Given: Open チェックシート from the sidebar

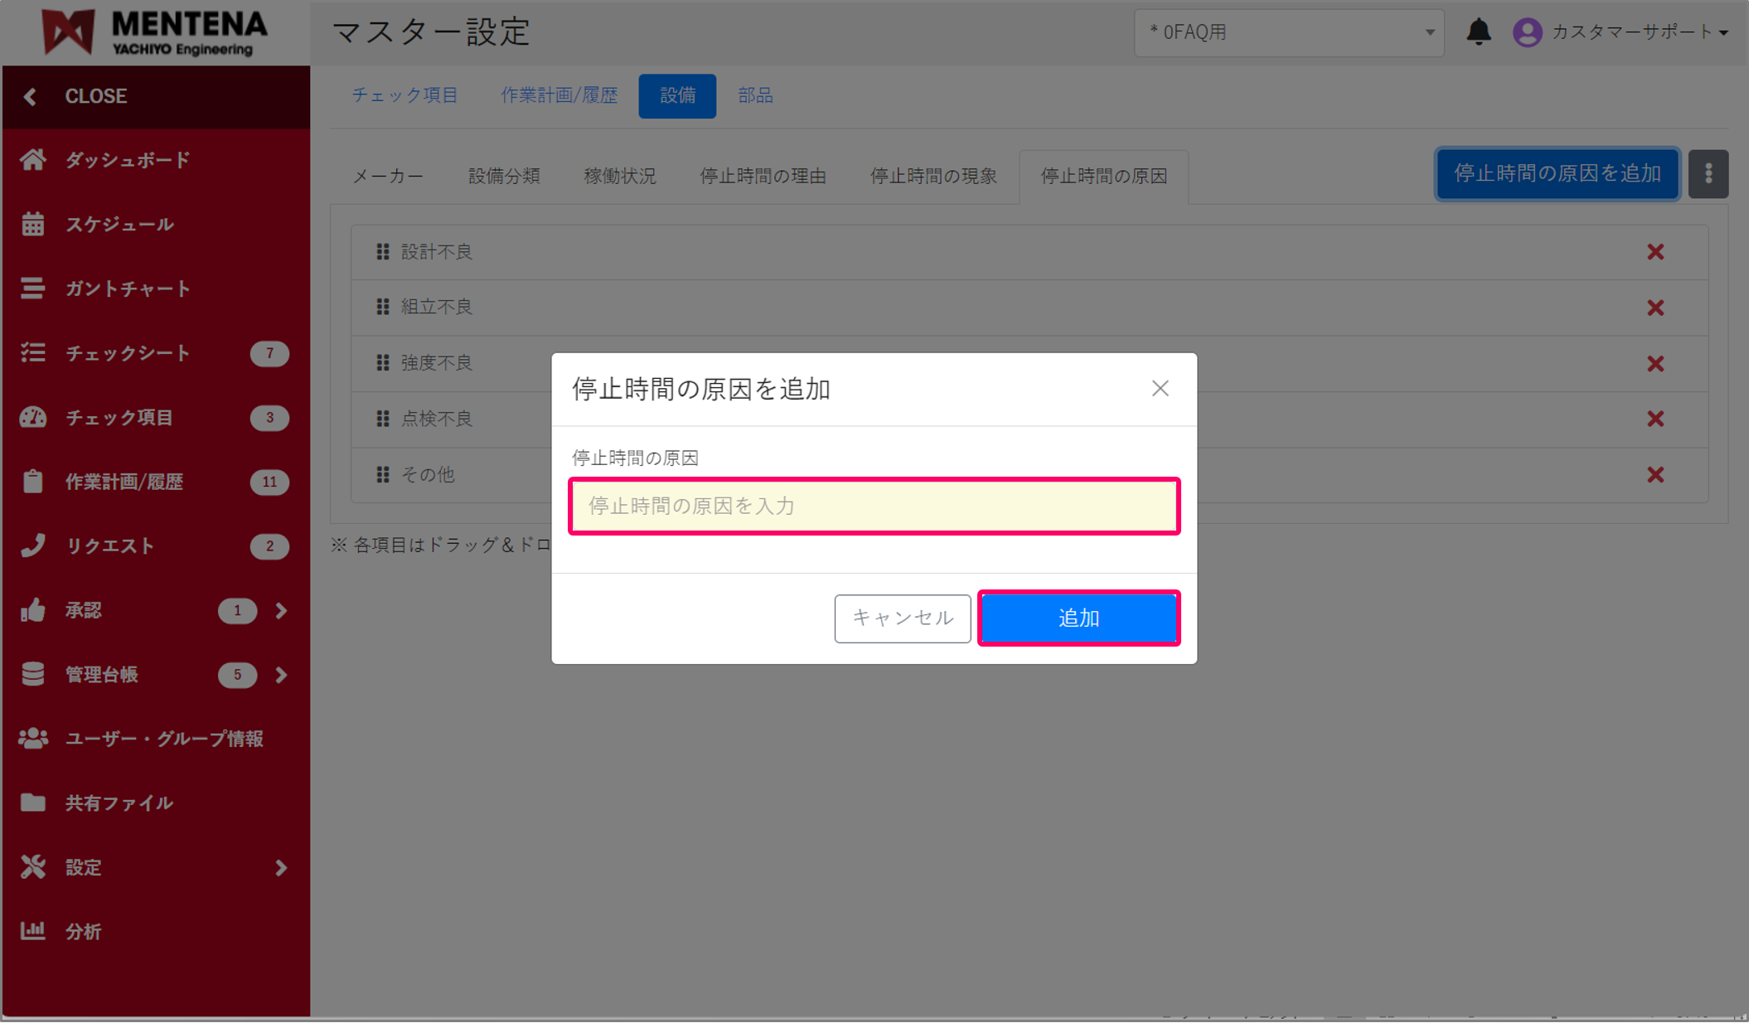Looking at the screenshot, I should point(126,352).
